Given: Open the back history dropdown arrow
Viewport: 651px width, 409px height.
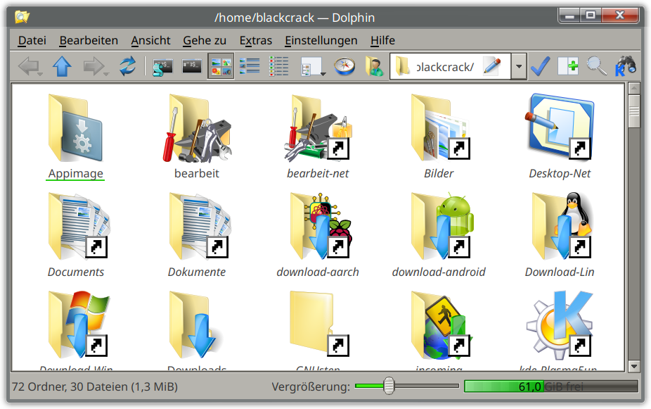Looking at the screenshot, I should click(40, 74).
